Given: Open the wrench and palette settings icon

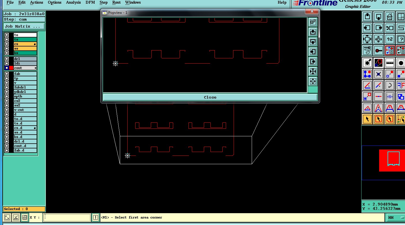Looking at the screenshot, I should (367, 50).
